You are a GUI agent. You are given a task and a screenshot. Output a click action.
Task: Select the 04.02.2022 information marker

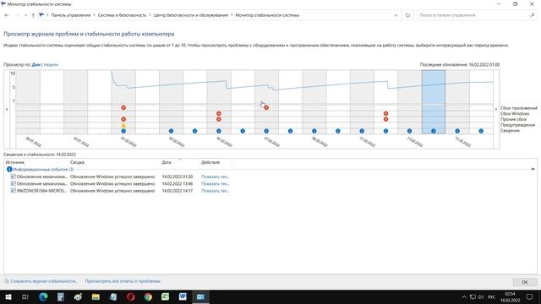coord(195,131)
